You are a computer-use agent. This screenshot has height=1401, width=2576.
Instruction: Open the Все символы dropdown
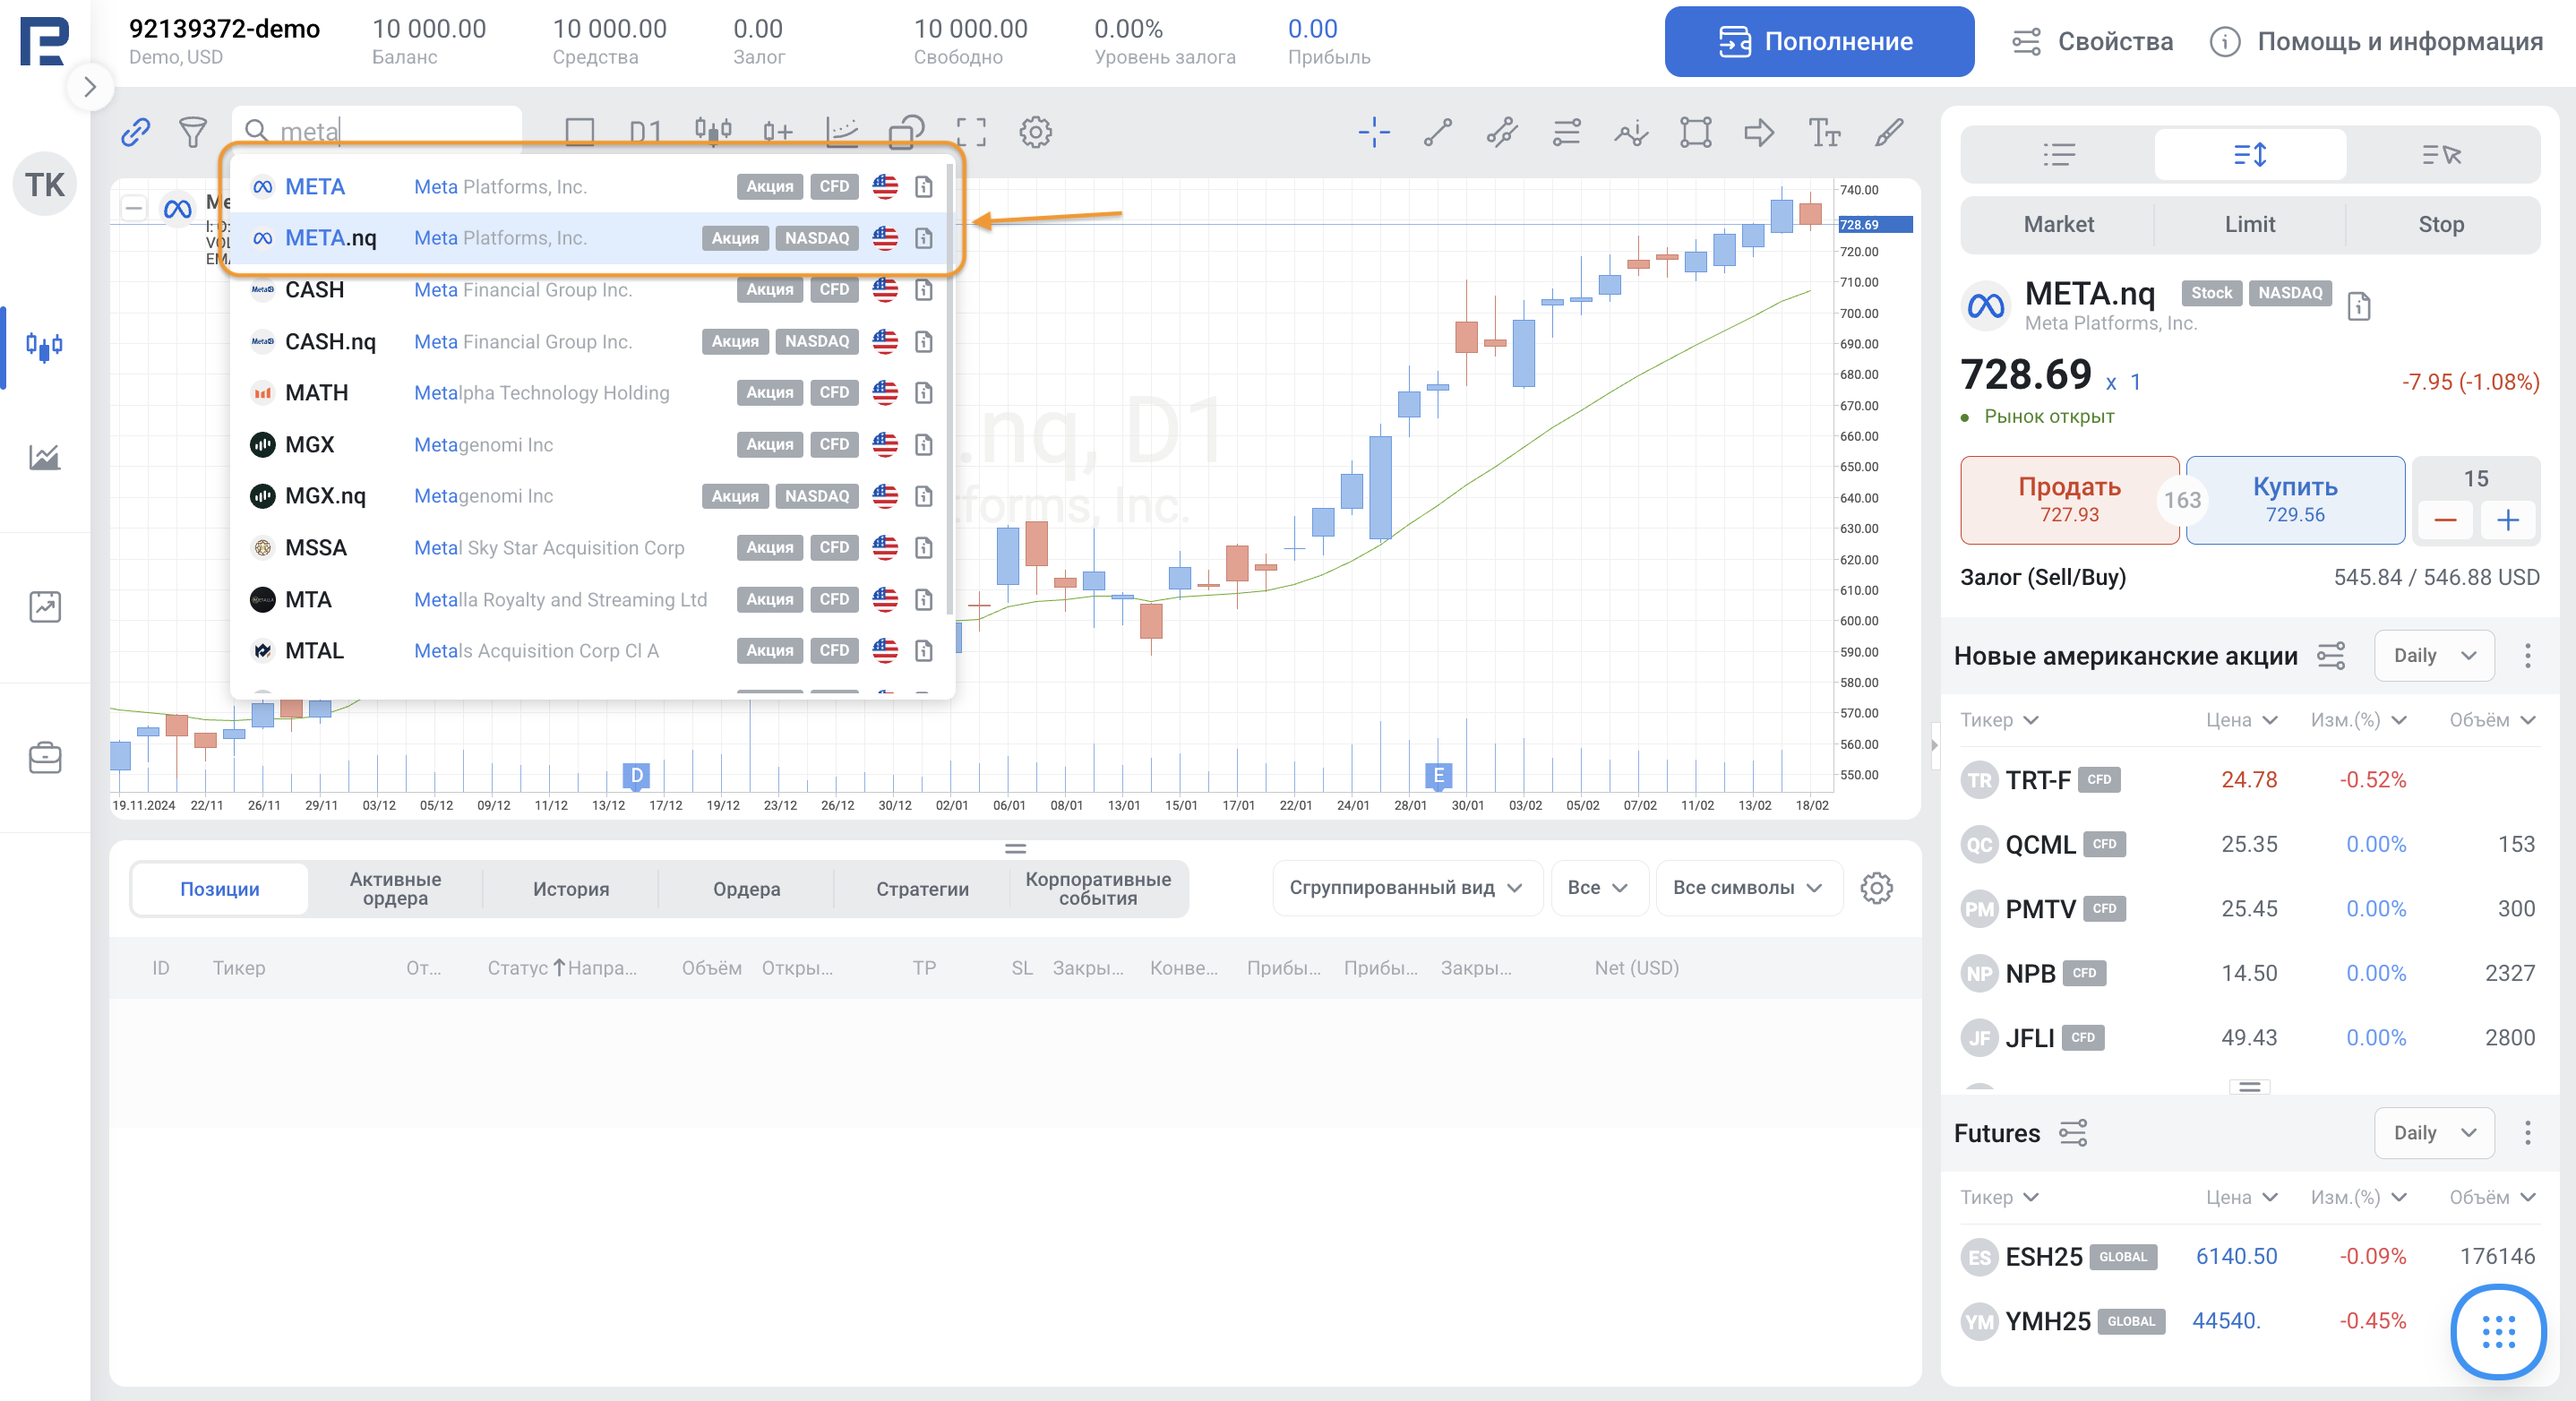point(1747,887)
